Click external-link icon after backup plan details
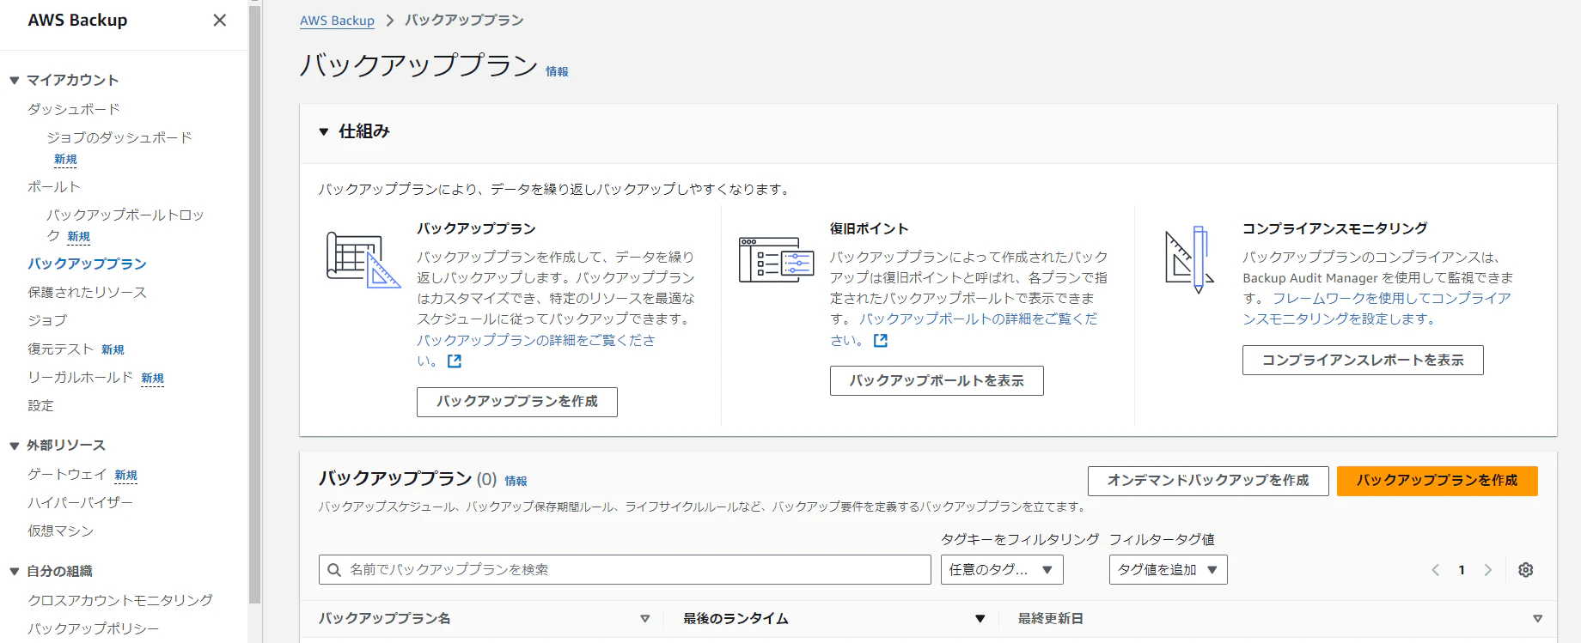This screenshot has height=643, width=1581. point(455,361)
